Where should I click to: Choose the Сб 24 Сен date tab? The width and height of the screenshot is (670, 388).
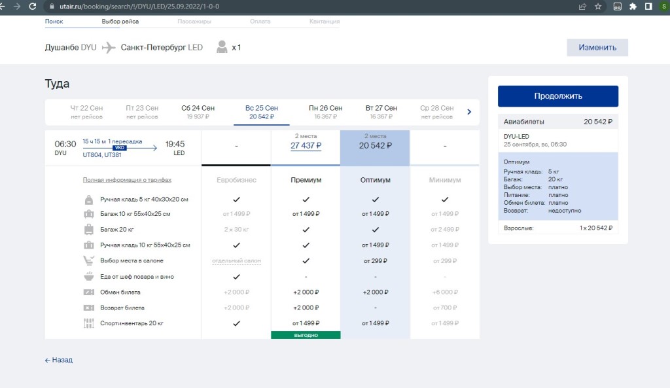(x=198, y=112)
